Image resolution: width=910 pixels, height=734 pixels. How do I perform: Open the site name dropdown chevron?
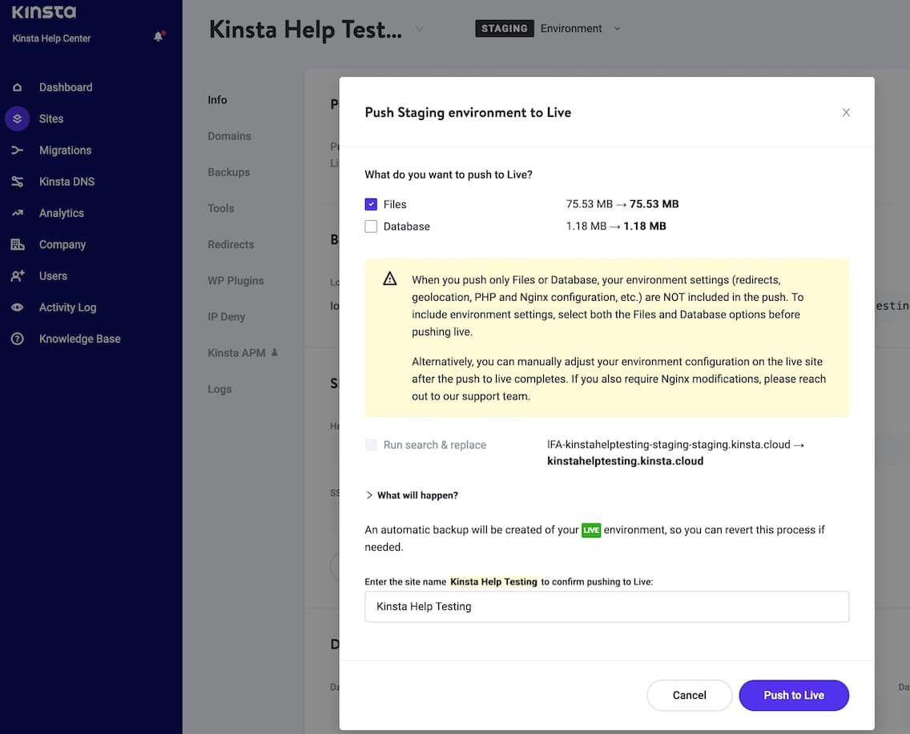coord(419,29)
